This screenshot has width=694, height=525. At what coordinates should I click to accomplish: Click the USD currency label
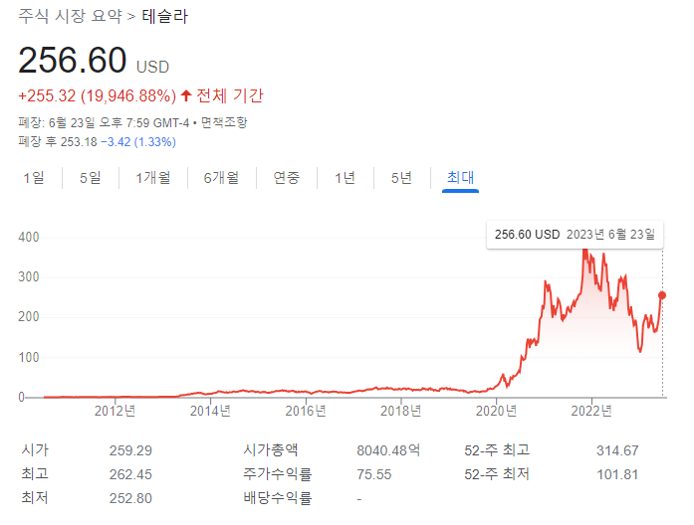pos(152,68)
